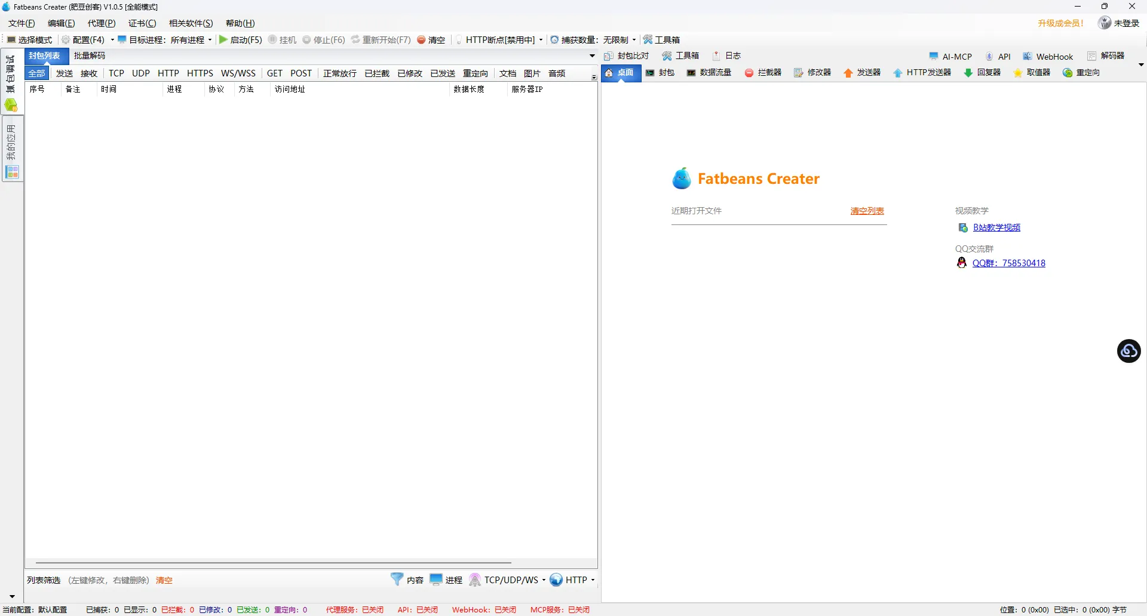Image resolution: width=1147 pixels, height=616 pixels.
Task: Toggle the POST method filter
Action: 301,73
